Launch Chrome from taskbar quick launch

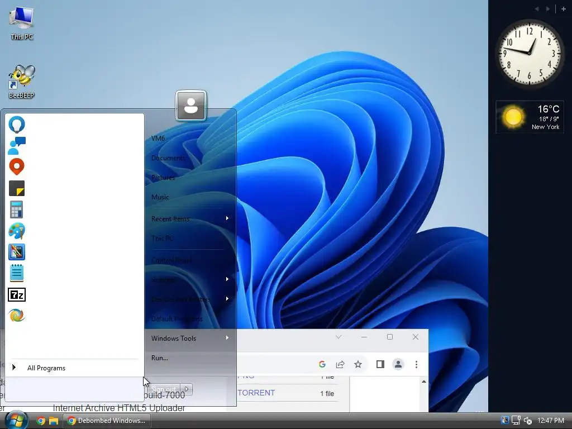click(40, 421)
